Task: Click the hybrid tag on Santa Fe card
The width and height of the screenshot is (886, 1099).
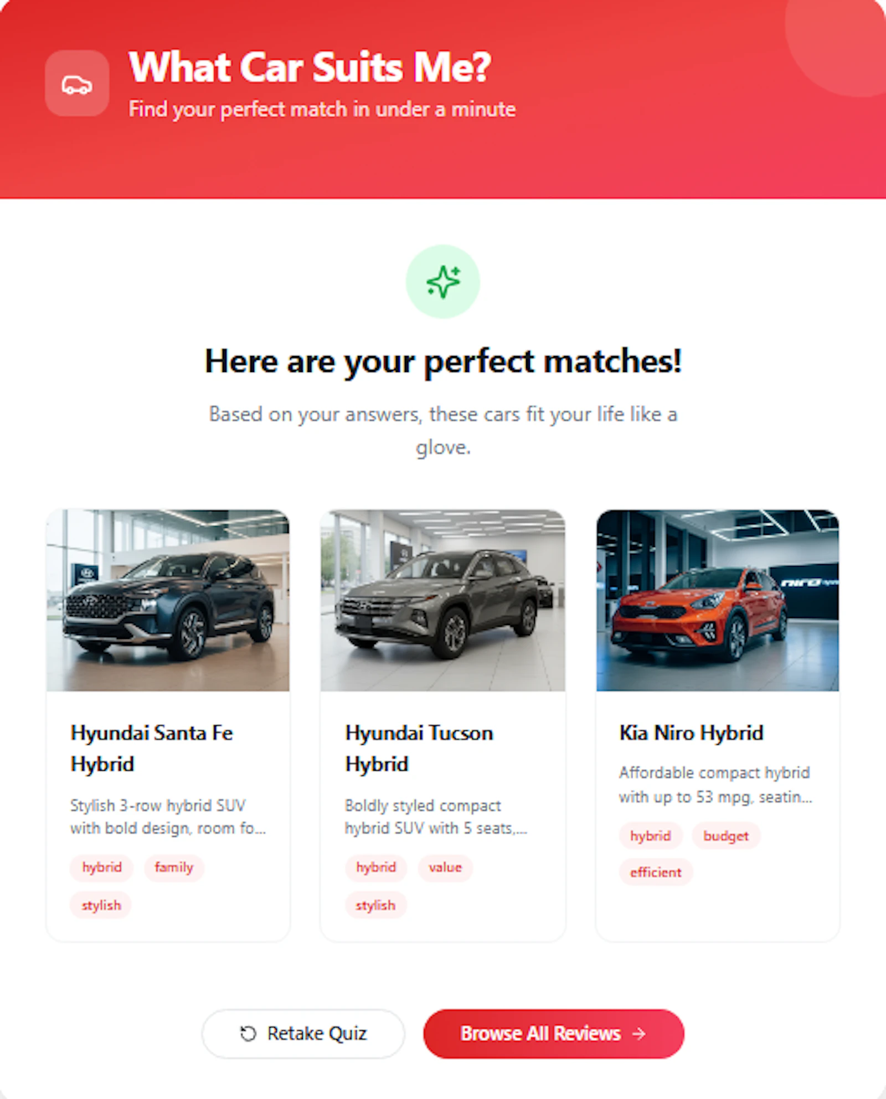Action: [x=102, y=867]
